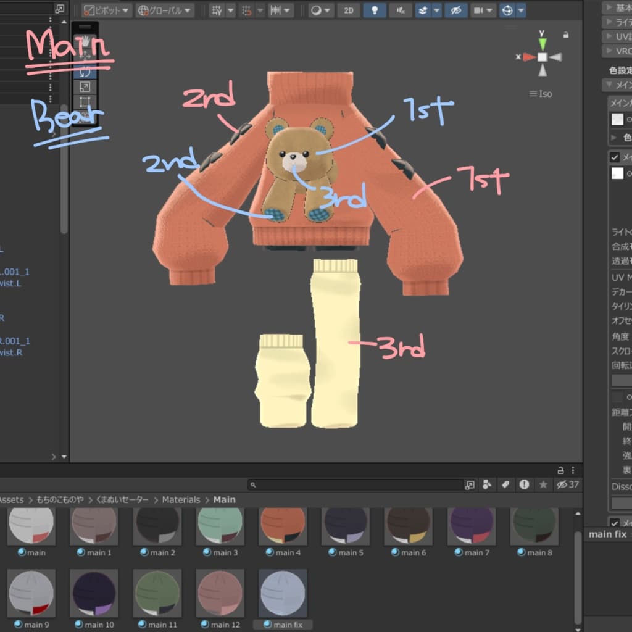Toggle scene lighting with the lightbulb icon
632x632 pixels.
click(375, 10)
